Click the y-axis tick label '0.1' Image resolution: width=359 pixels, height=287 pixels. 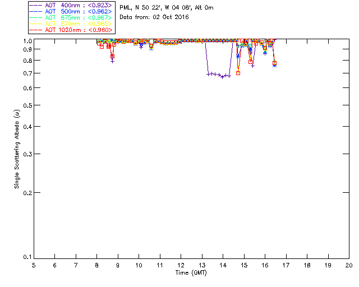27,257
